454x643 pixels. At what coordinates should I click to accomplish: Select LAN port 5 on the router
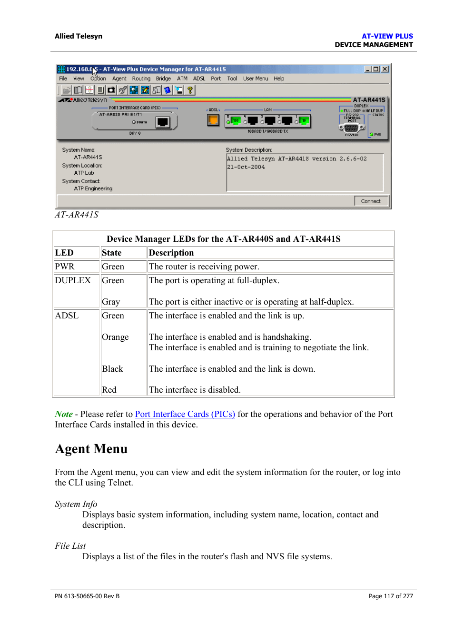(236, 120)
